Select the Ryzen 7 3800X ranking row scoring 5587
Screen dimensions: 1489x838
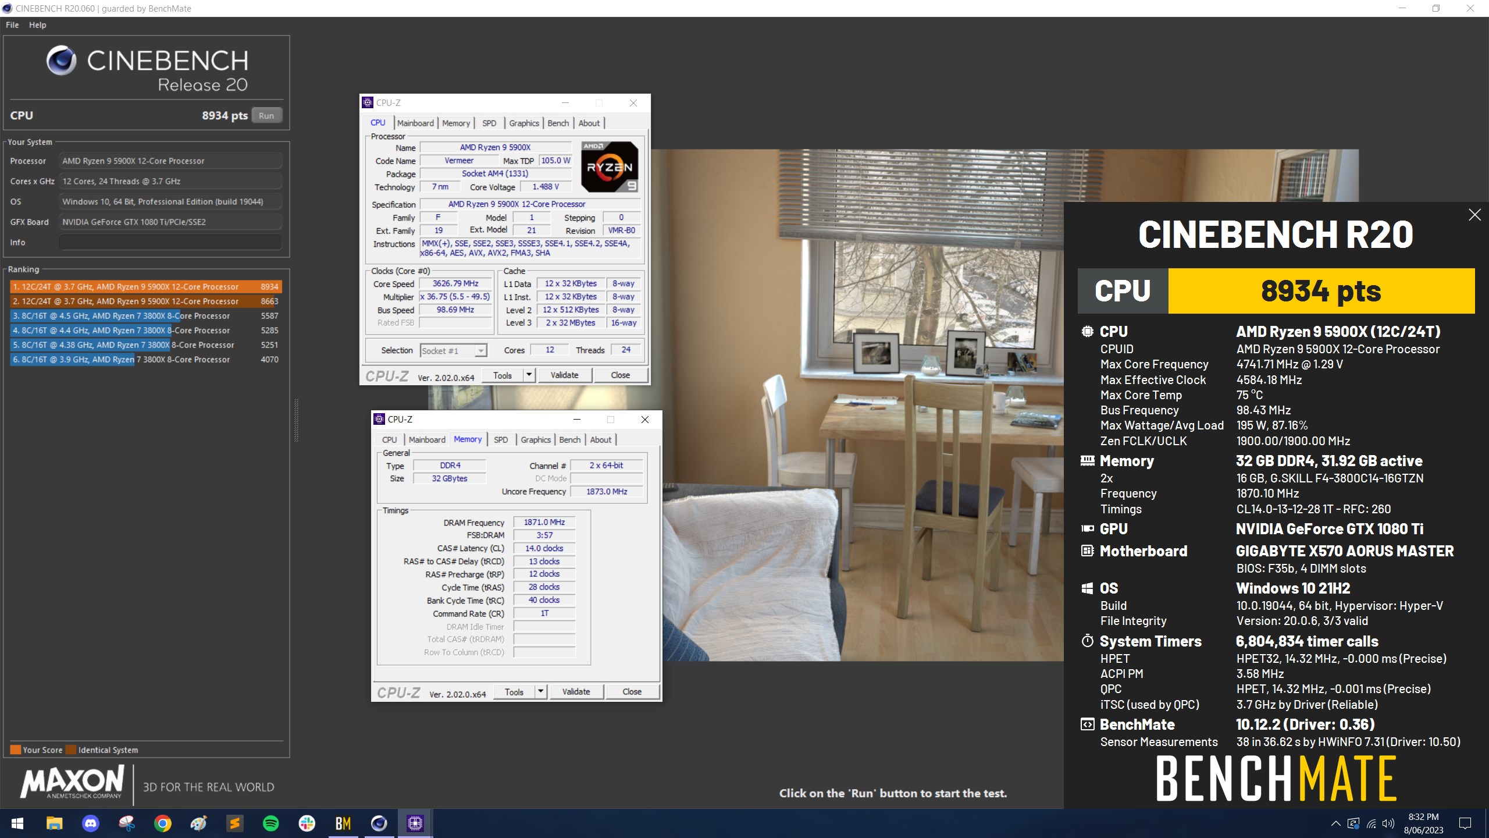[x=146, y=315]
